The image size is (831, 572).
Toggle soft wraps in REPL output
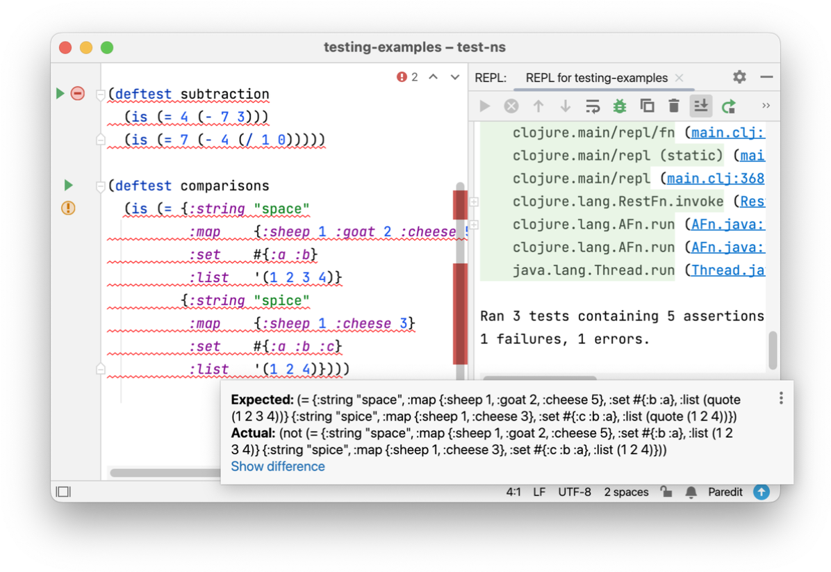(593, 106)
